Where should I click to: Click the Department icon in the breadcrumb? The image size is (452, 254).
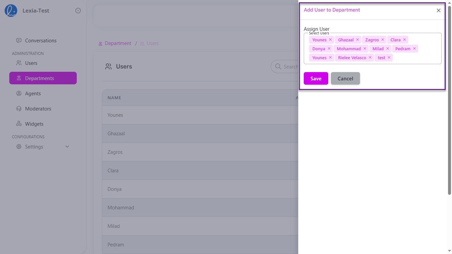pyautogui.click(x=100, y=43)
